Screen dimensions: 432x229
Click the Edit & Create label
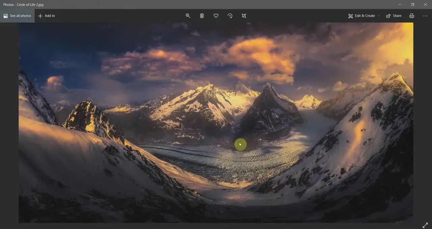click(x=365, y=16)
